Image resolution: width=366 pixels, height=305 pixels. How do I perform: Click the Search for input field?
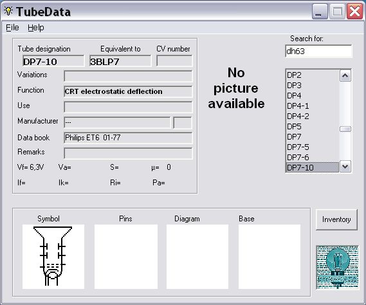tap(318, 51)
